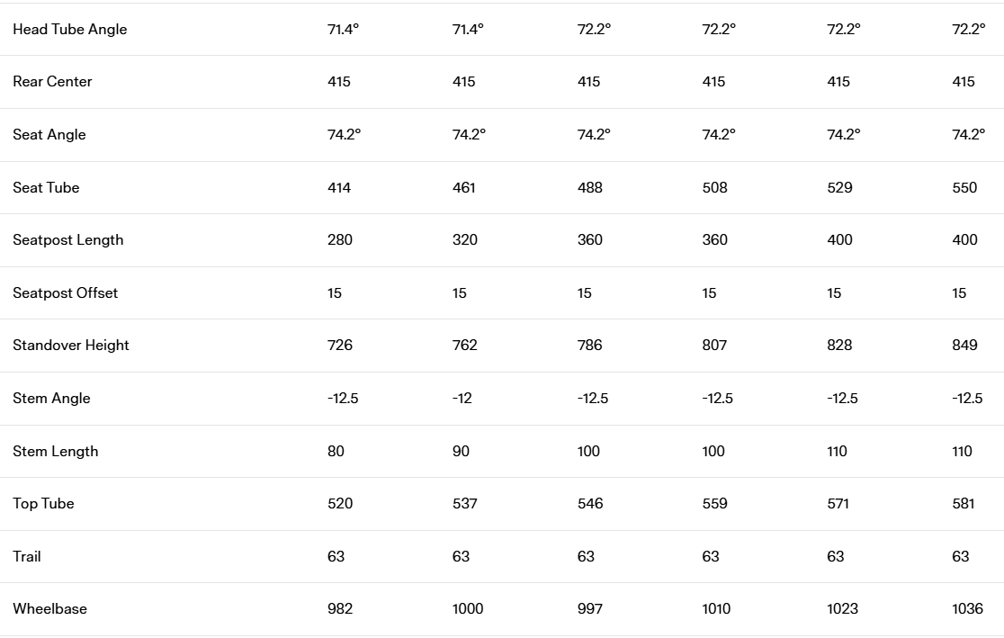Click the 520 Top Tube value
Image resolution: width=1004 pixels, height=638 pixels.
[340, 504]
